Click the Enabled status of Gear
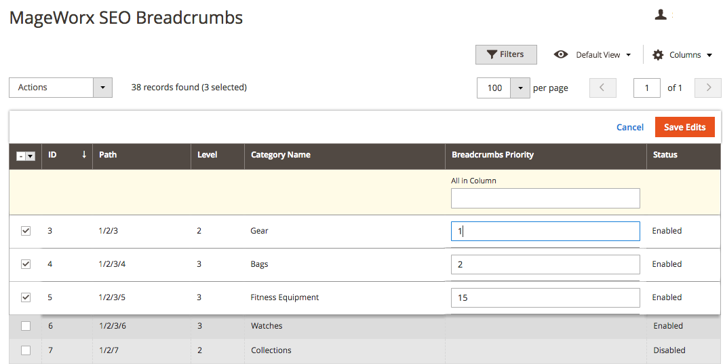This screenshot has height=364, width=723. 667,230
